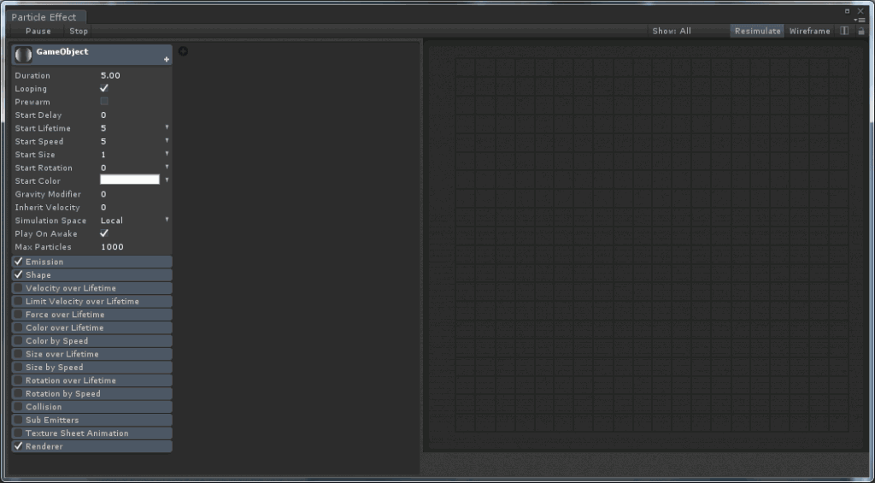Uncheck the Play On Awake checkbox

pyautogui.click(x=103, y=233)
